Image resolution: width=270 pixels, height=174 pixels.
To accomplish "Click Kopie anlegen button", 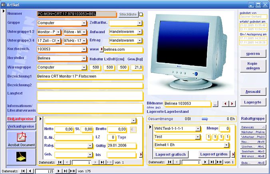I will coord(253,66).
